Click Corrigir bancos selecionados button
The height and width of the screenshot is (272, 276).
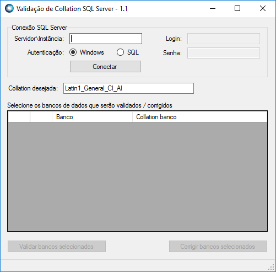[x=218, y=247]
